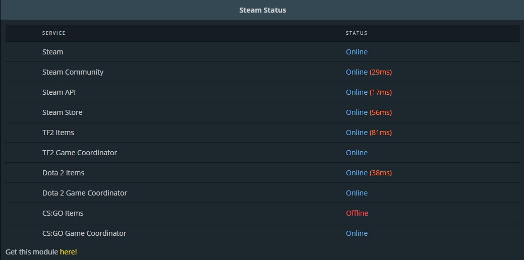Click the Steam Community service name
Screen dimensions: 524x260
tap(73, 72)
